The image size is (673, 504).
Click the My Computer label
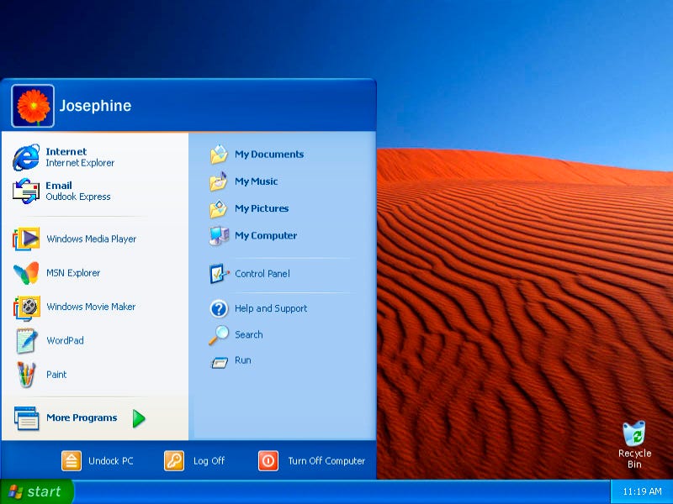point(266,235)
